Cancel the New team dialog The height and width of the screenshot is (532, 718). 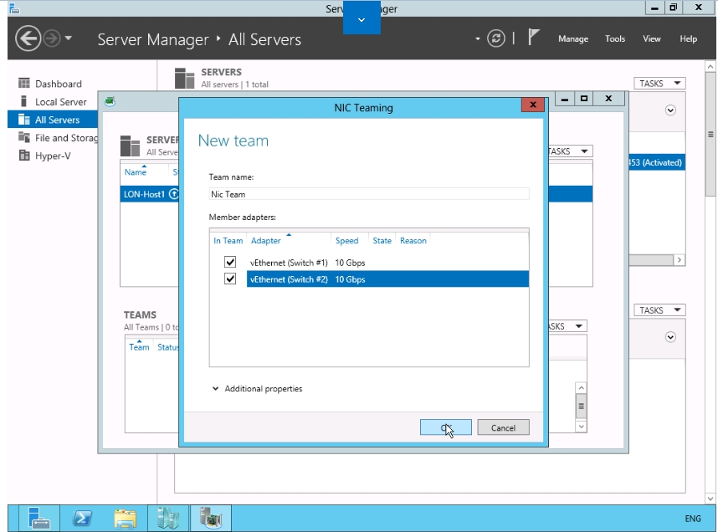(x=503, y=427)
